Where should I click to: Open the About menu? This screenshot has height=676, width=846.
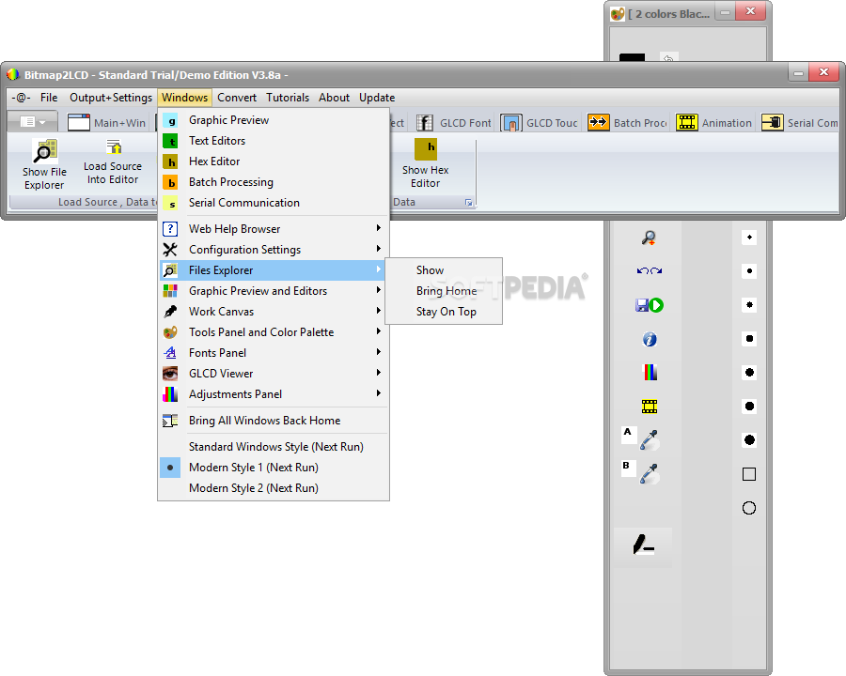pyautogui.click(x=334, y=98)
